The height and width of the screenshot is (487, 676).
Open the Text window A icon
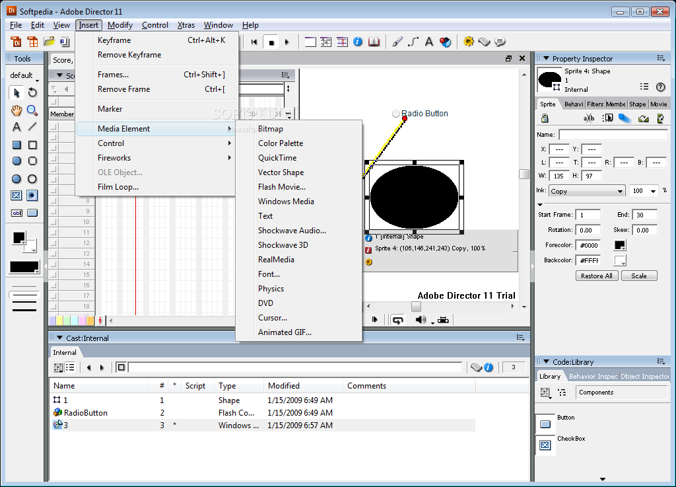click(429, 42)
